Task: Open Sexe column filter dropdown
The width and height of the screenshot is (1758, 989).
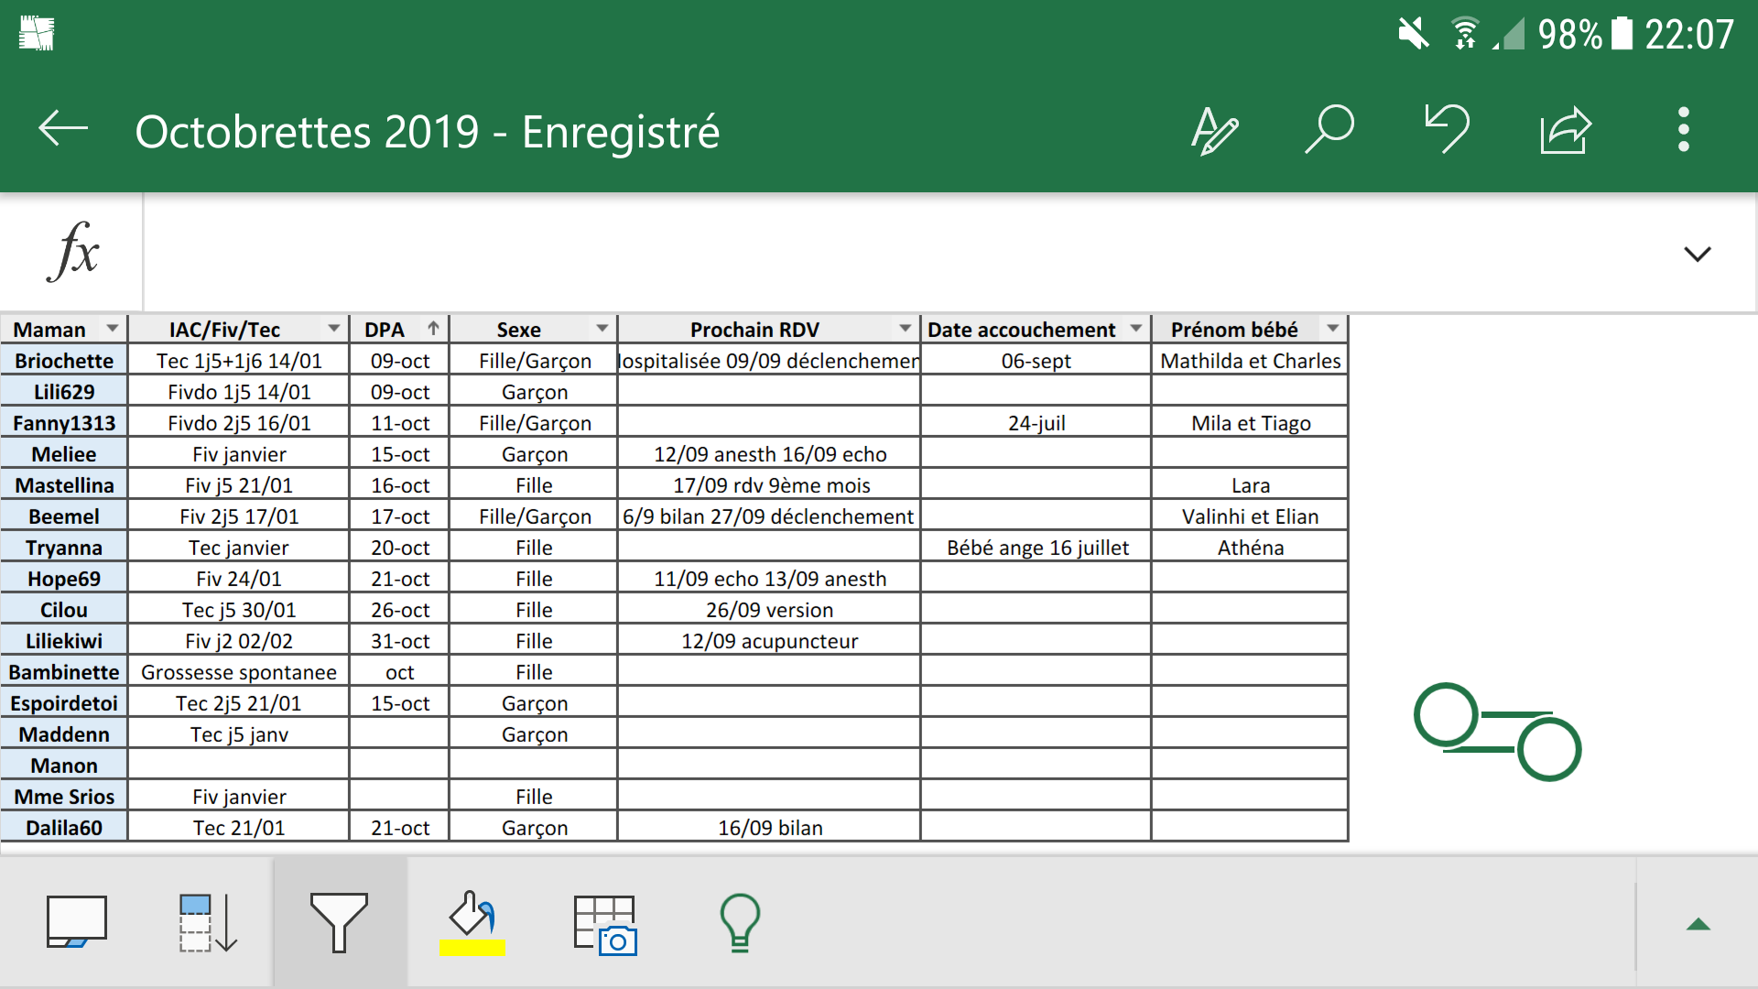Action: click(602, 329)
